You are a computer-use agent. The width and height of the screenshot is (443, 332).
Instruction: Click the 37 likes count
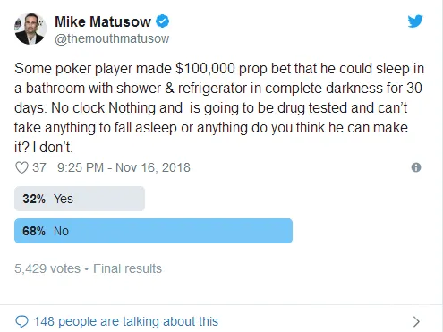(39, 167)
